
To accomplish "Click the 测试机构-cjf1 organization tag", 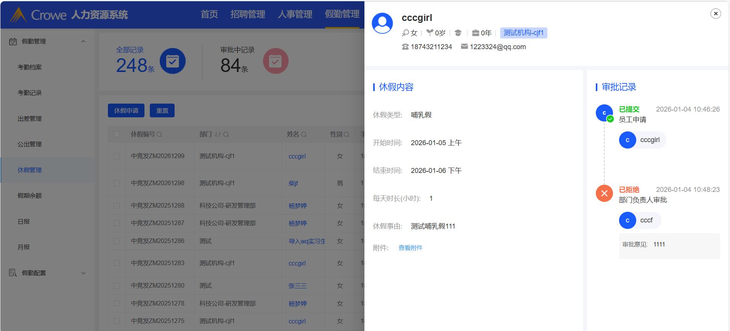I will pyautogui.click(x=523, y=33).
